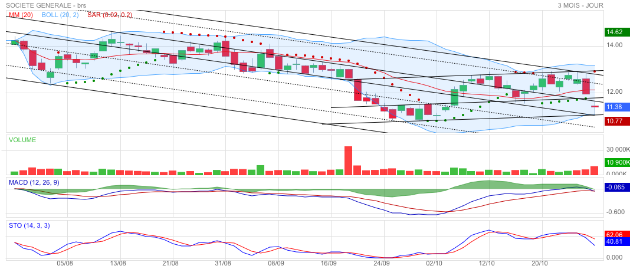
Task: Click the VOLUME panel label
Action: coord(22,140)
